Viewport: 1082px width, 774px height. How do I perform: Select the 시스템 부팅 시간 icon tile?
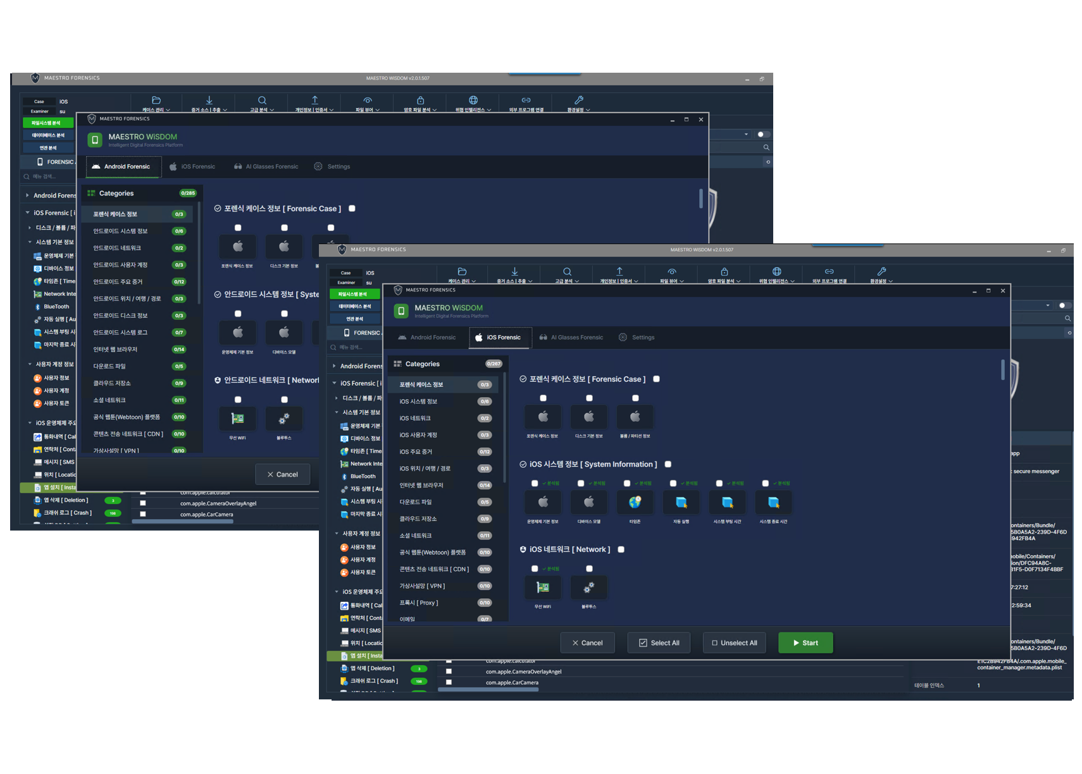pos(727,502)
